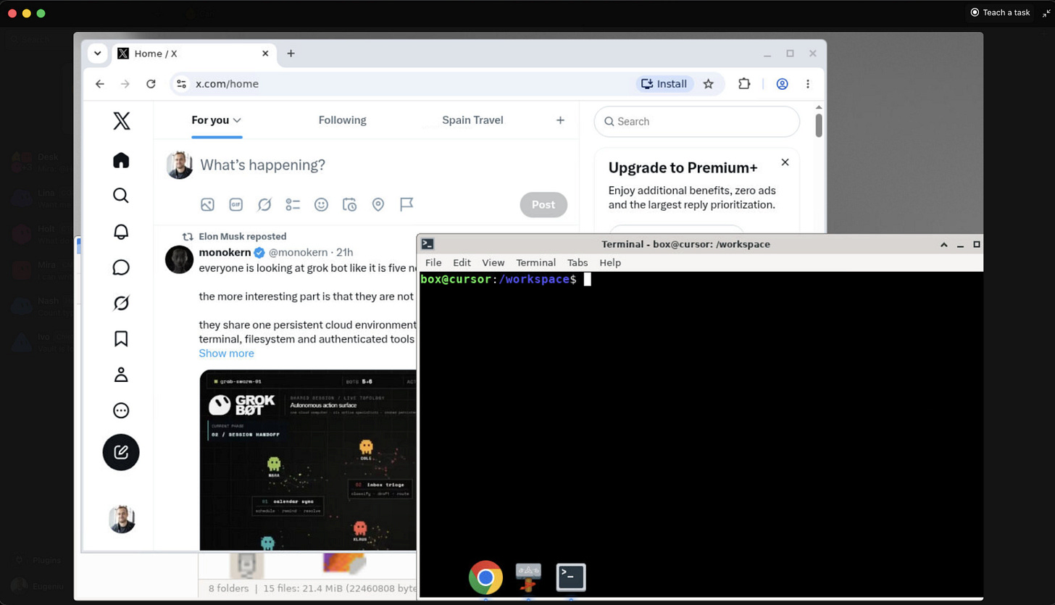Click the Grok icon in composer toolbar
The height and width of the screenshot is (605, 1055).
pos(264,204)
